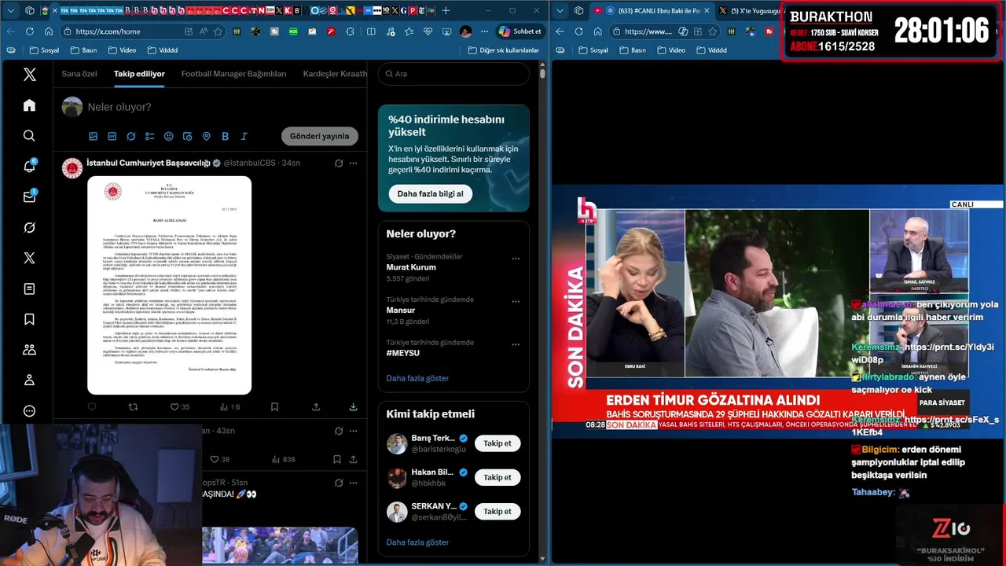
Task: Open Murat Kurum trending topic
Action: [x=411, y=267]
